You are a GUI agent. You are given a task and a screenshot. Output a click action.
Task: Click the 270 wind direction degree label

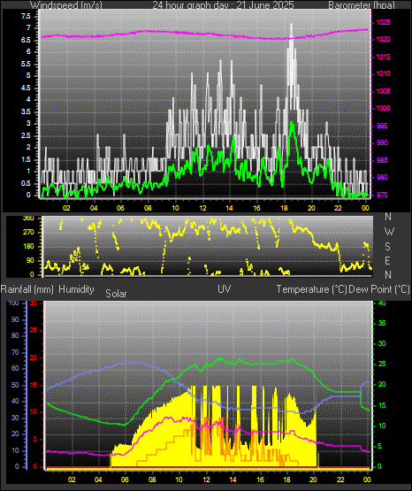[x=28, y=233]
